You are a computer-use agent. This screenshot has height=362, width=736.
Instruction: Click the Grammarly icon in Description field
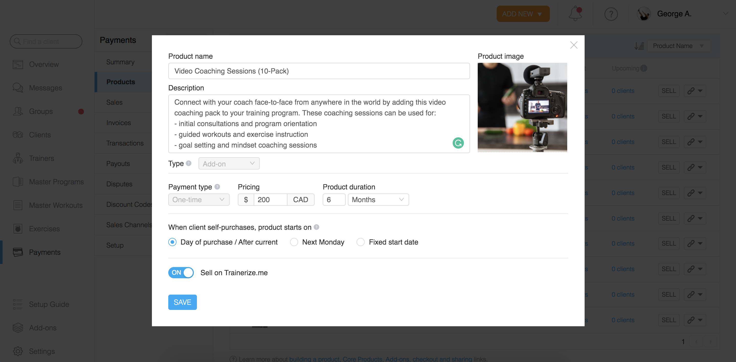pyautogui.click(x=458, y=143)
